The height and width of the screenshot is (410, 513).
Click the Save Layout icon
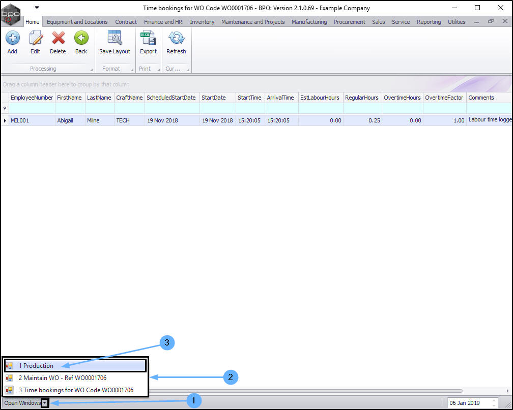(x=115, y=38)
